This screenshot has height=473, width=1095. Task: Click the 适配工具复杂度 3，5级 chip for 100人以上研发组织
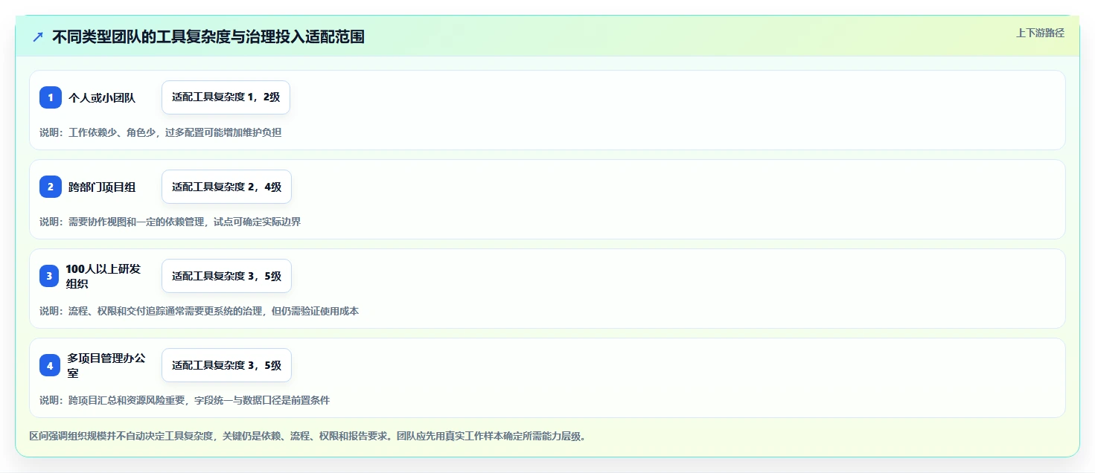tap(226, 276)
